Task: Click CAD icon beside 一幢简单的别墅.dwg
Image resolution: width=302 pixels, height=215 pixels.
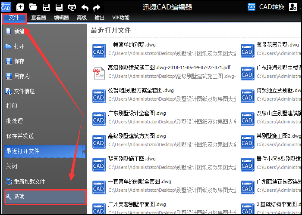Action: (x=99, y=51)
